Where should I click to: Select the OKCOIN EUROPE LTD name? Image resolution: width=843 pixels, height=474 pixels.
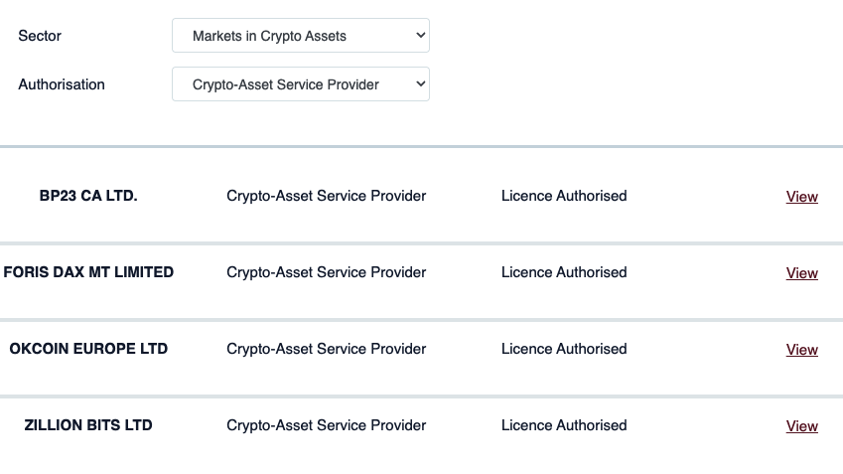[x=88, y=349]
